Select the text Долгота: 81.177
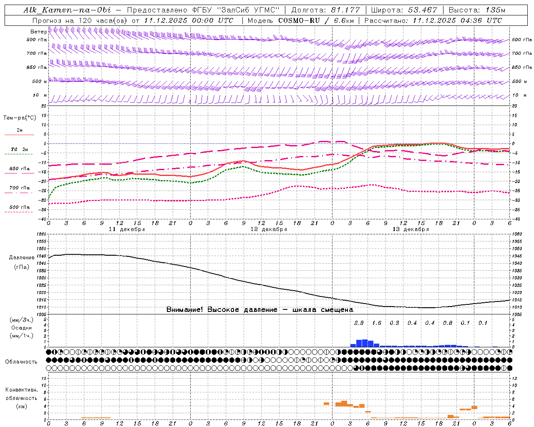This screenshot has height=427, width=534. [325, 10]
